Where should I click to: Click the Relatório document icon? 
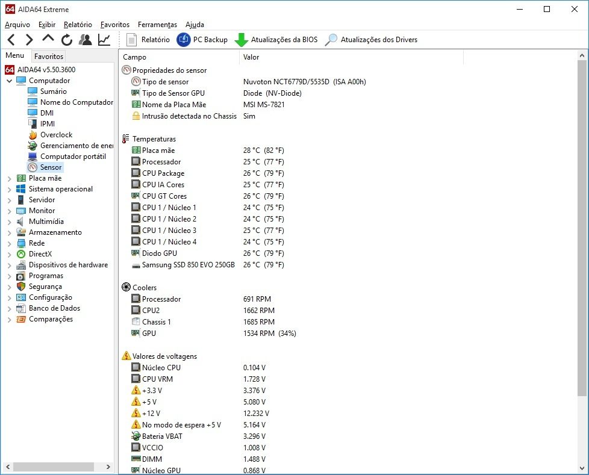tap(131, 39)
